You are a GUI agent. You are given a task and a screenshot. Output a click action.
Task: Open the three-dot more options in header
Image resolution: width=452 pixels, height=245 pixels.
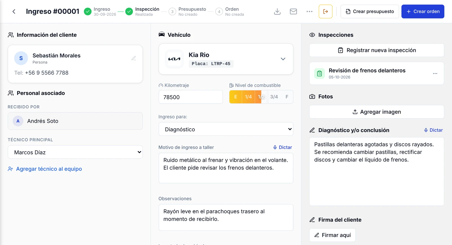point(310,12)
